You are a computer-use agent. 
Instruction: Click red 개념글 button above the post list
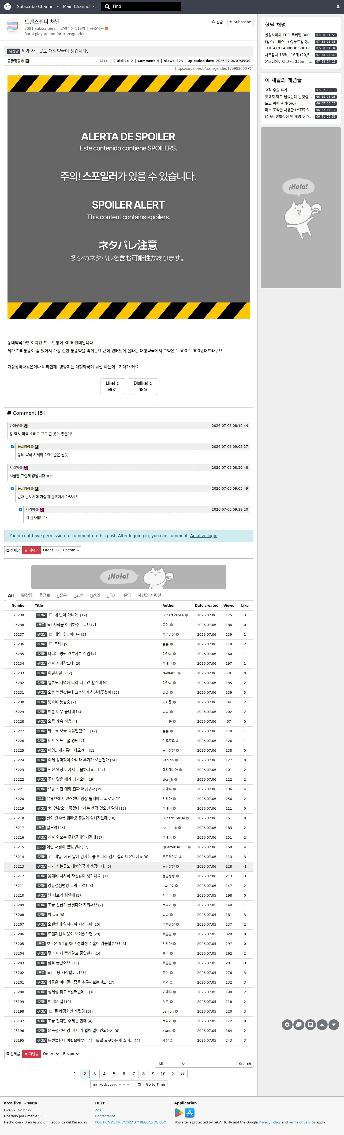click(x=31, y=550)
